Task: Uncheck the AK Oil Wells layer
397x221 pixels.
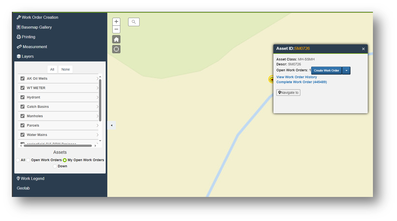Action: point(23,78)
